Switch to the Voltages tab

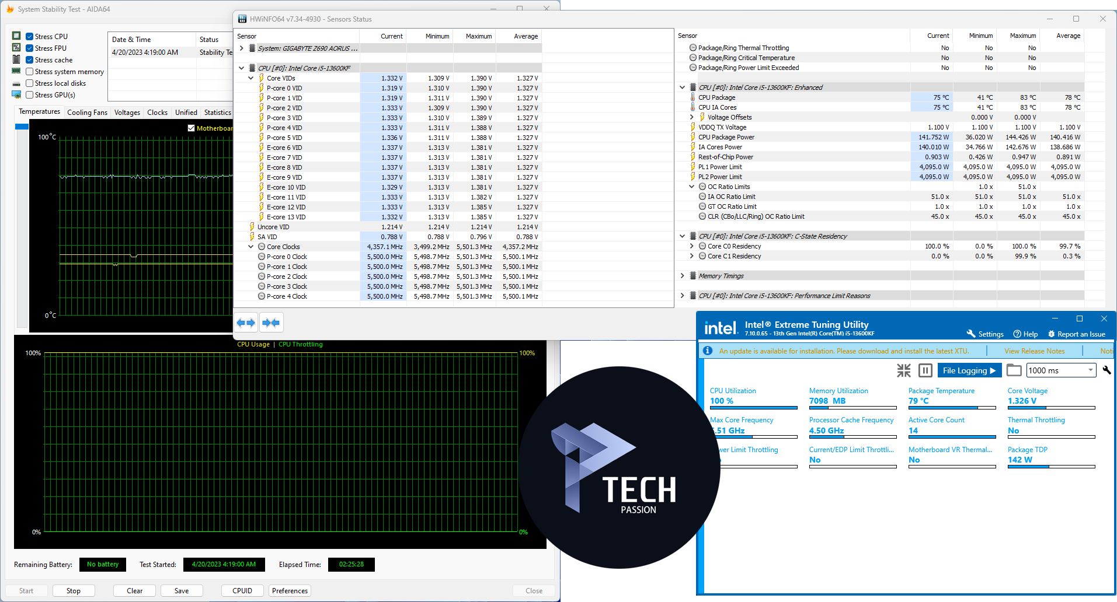coord(127,113)
